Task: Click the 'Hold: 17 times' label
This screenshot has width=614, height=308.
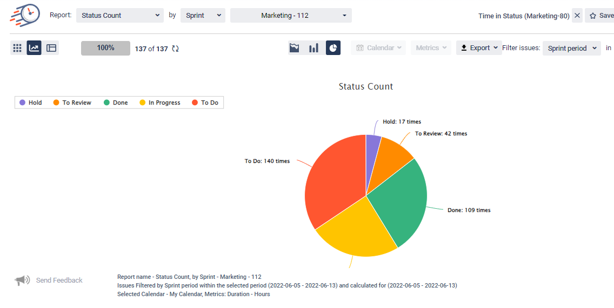Action: pyautogui.click(x=402, y=122)
